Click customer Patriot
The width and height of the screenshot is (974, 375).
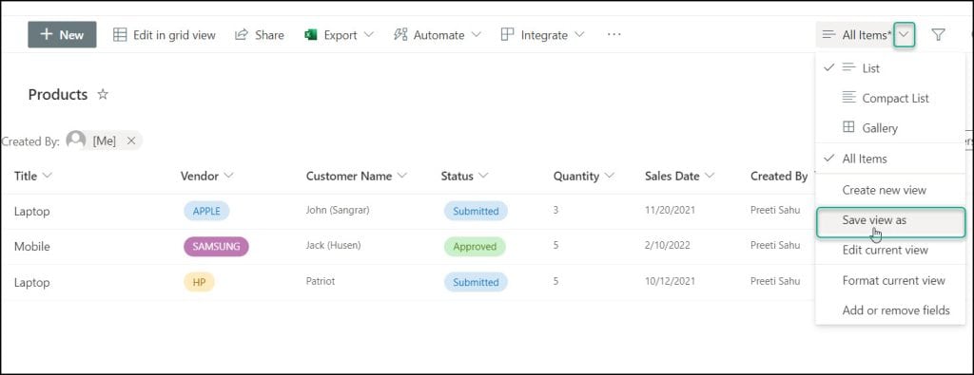point(320,281)
